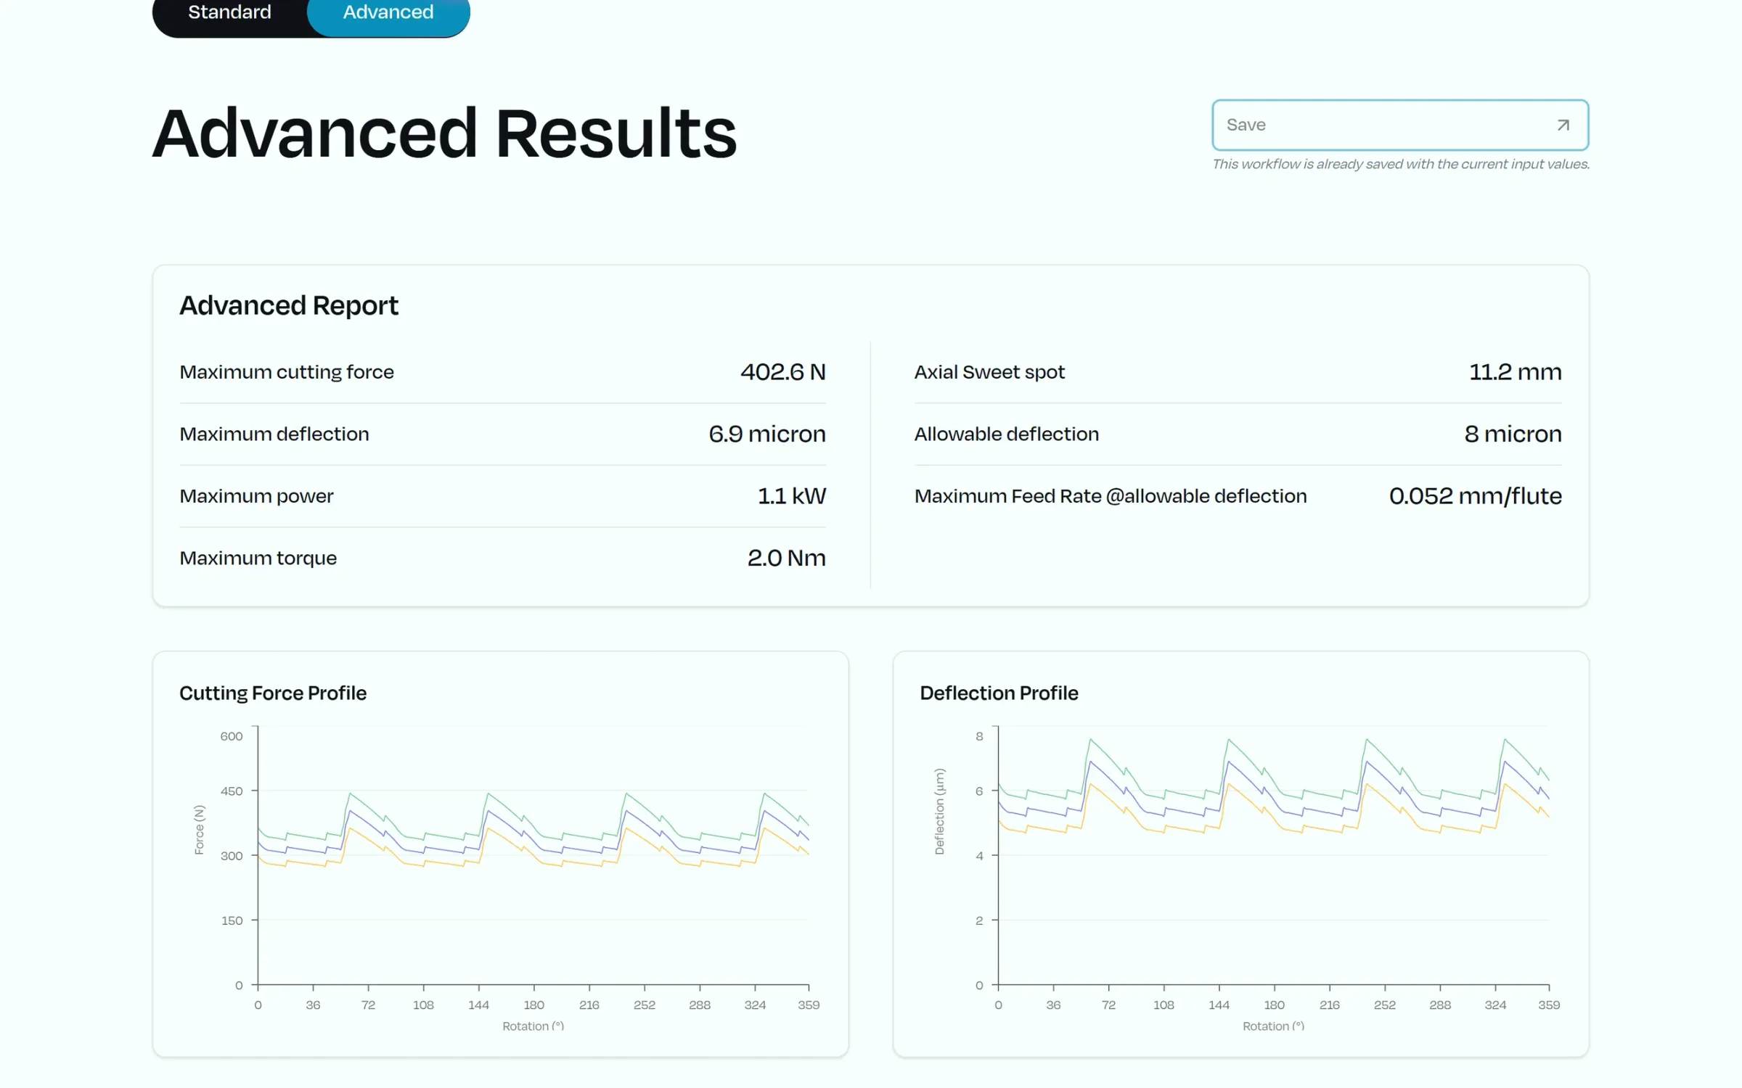The height and width of the screenshot is (1088, 1742).
Task: Click the workflow already saved note
Action: pos(1401,165)
